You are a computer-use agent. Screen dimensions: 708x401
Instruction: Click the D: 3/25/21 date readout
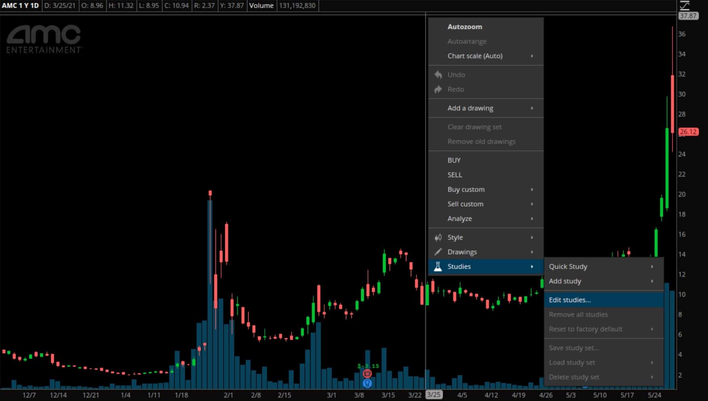59,6
